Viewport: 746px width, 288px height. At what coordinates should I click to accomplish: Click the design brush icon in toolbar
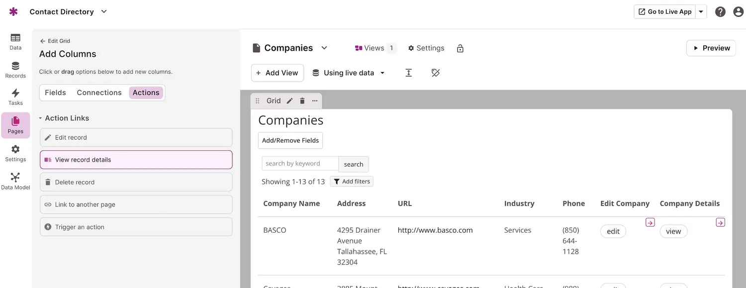[x=436, y=73]
